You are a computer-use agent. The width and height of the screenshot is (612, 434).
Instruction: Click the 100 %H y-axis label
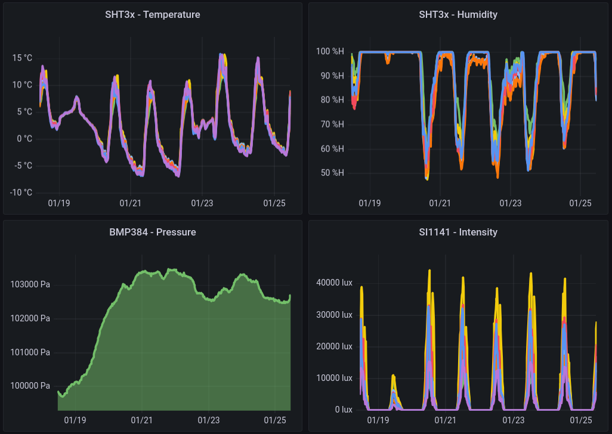click(x=330, y=51)
